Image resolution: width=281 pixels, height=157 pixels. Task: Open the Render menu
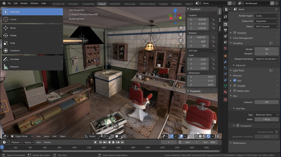pos(24,3)
